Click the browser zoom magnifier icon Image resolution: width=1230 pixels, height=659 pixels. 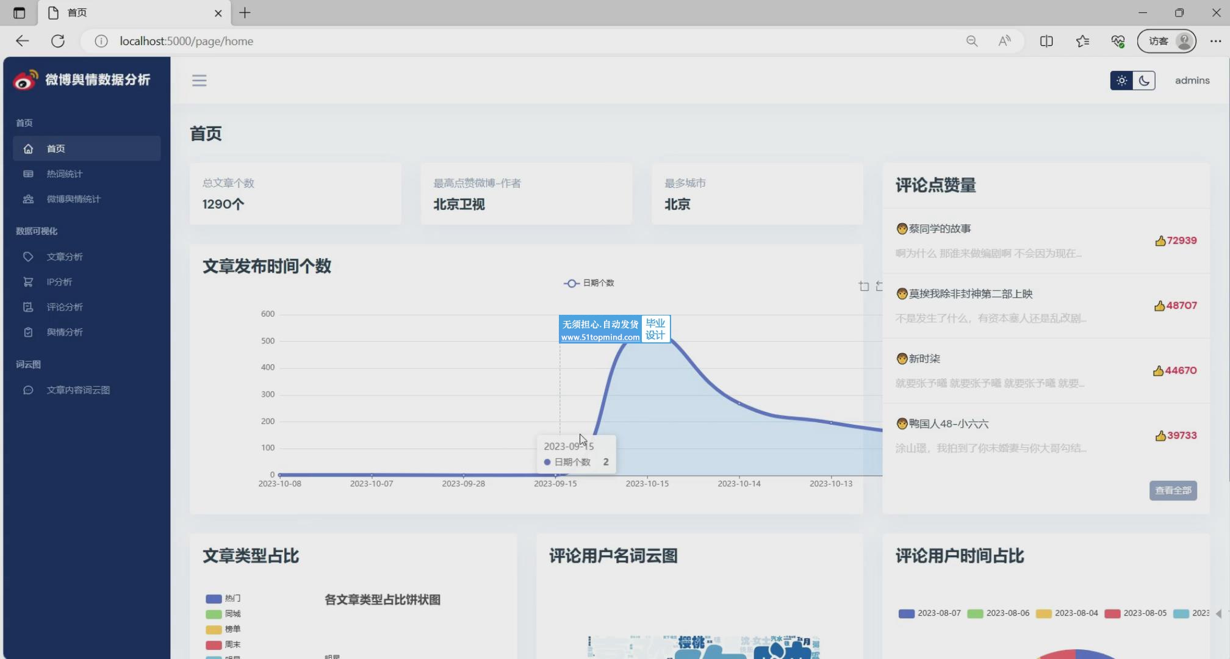tap(972, 41)
